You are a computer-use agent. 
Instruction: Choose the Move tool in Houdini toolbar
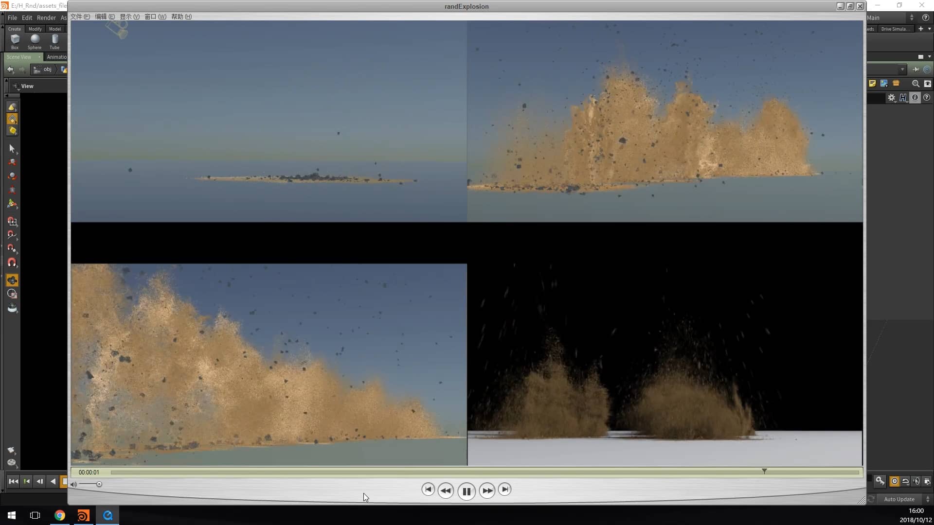pyautogui.click(x=12, y=162)
